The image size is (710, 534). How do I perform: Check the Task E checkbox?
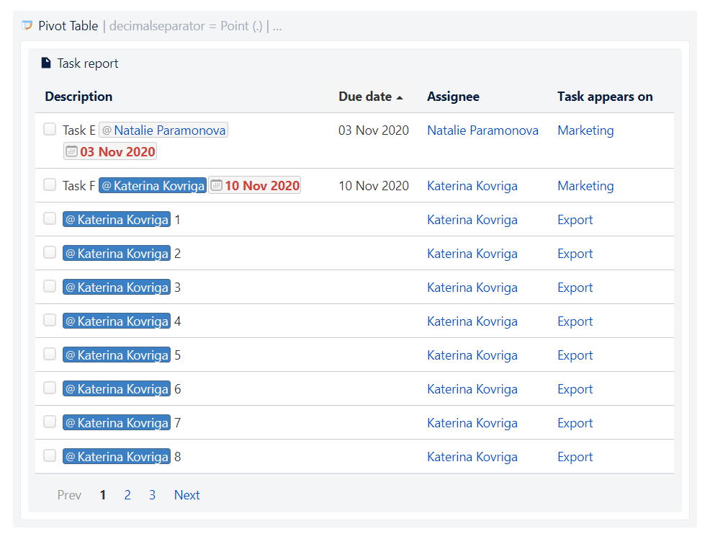point(50,130)
